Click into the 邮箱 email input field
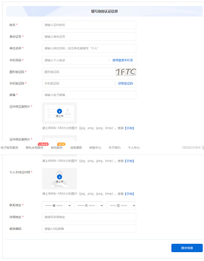Viewport: 204px width, 261px height. tap(89, 95)
